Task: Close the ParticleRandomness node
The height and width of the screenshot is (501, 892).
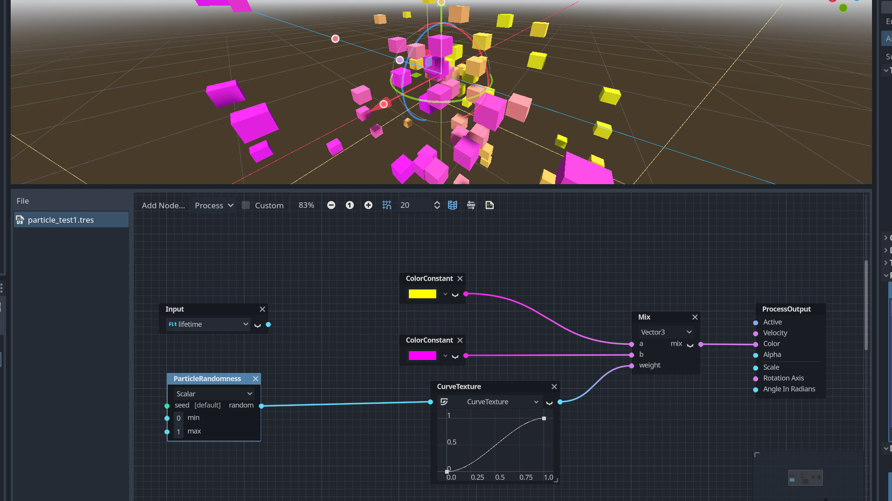Action: click(x=256, y=379)
